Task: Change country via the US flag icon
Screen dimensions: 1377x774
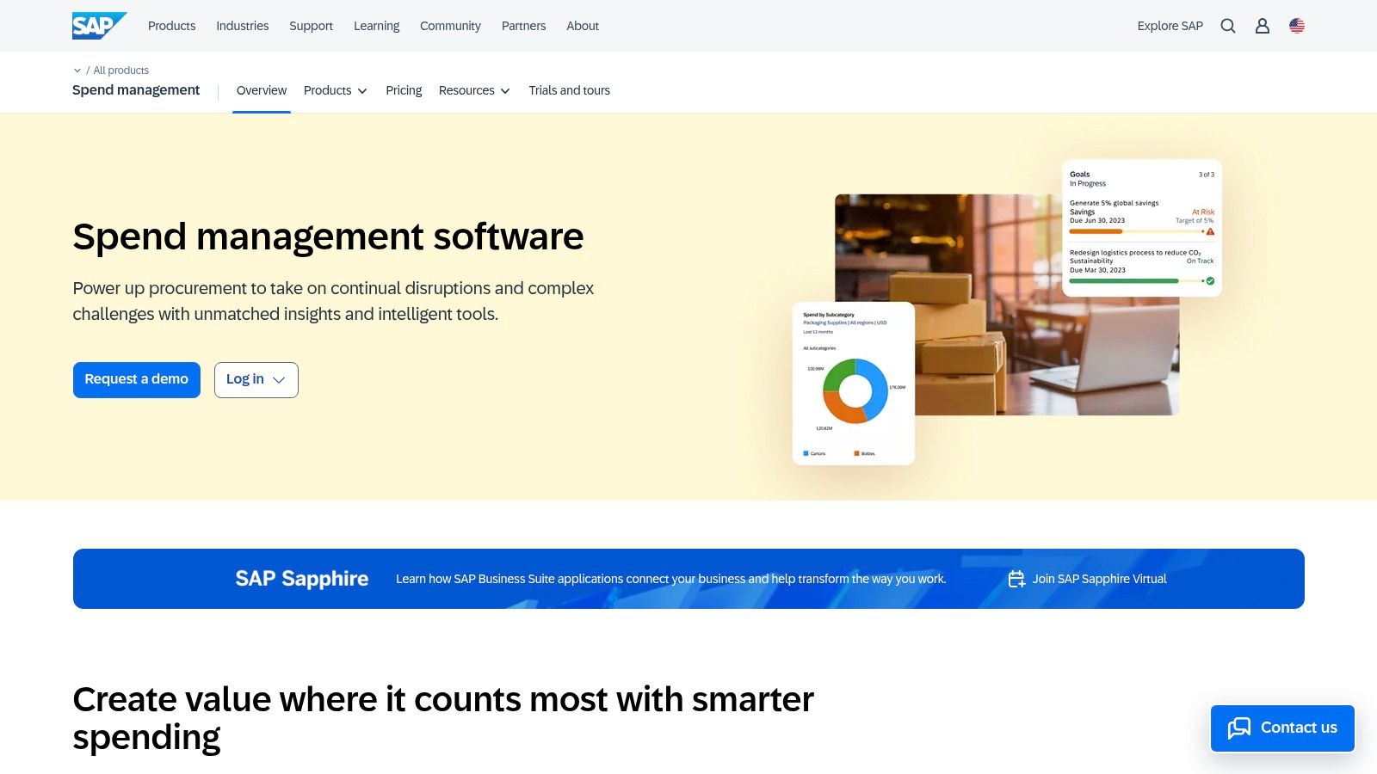Action: 1297,26
